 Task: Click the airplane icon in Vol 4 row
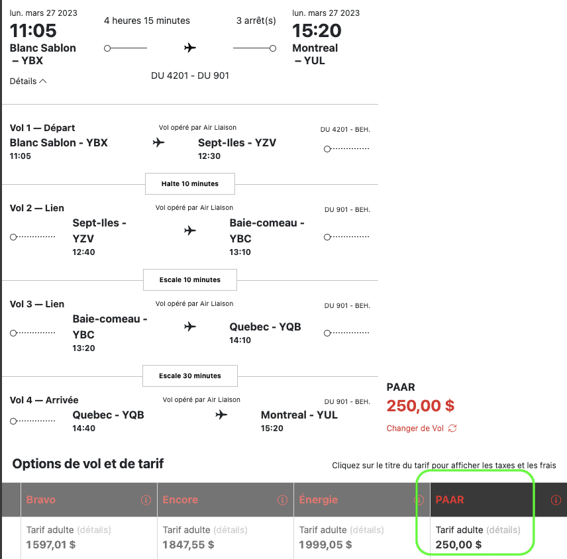point(221,415)
